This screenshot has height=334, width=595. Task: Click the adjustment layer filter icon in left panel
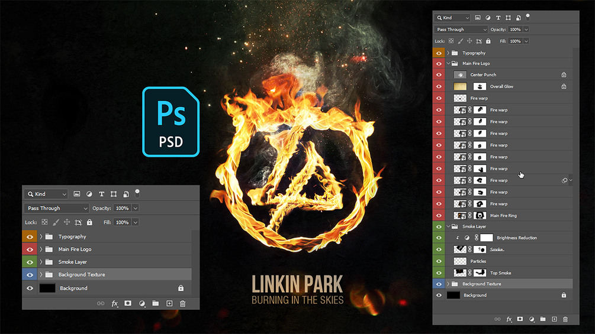pyautogui.click(x=89, y=194)
